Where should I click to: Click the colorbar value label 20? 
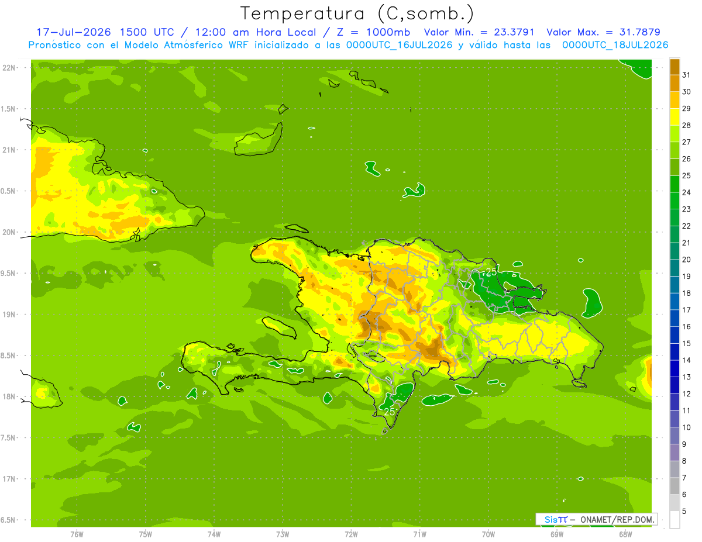pos(687,260)
